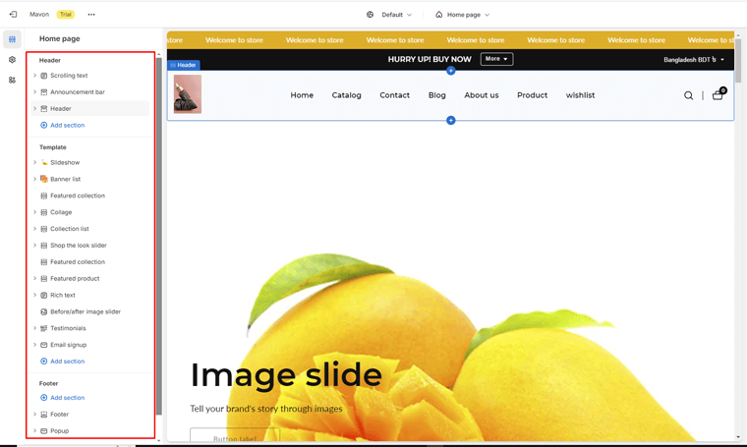
Task: Open Contact in store navigation
Action: pos(394,95)
